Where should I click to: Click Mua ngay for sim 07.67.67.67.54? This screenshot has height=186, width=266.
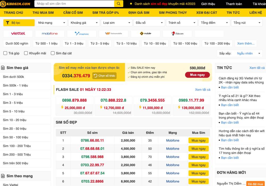point(198,173)
